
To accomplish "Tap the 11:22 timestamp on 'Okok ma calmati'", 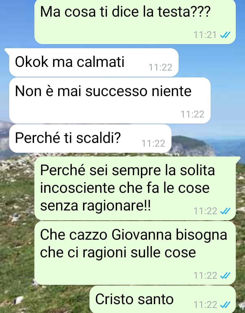I will tap(160, 68).
